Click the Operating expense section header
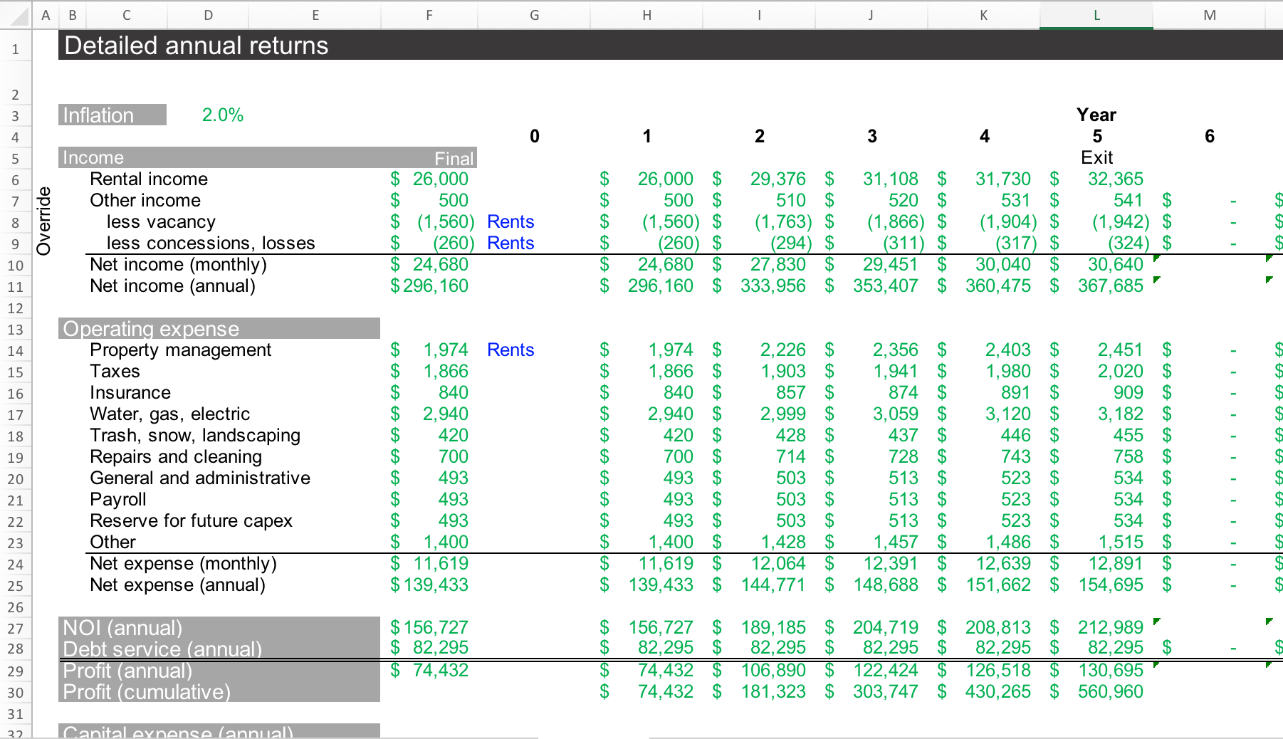The height and width of the screenshot is (739, 1283). coord(219,328)
